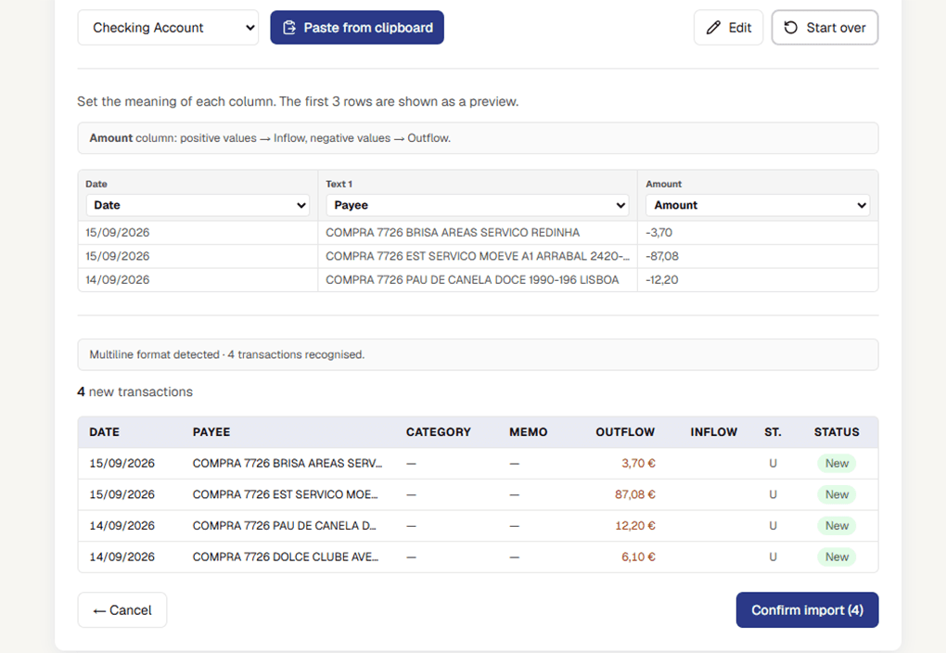Click the 87,08 € outflow amount
946x653 pixels.
click(x=634, y=495)
